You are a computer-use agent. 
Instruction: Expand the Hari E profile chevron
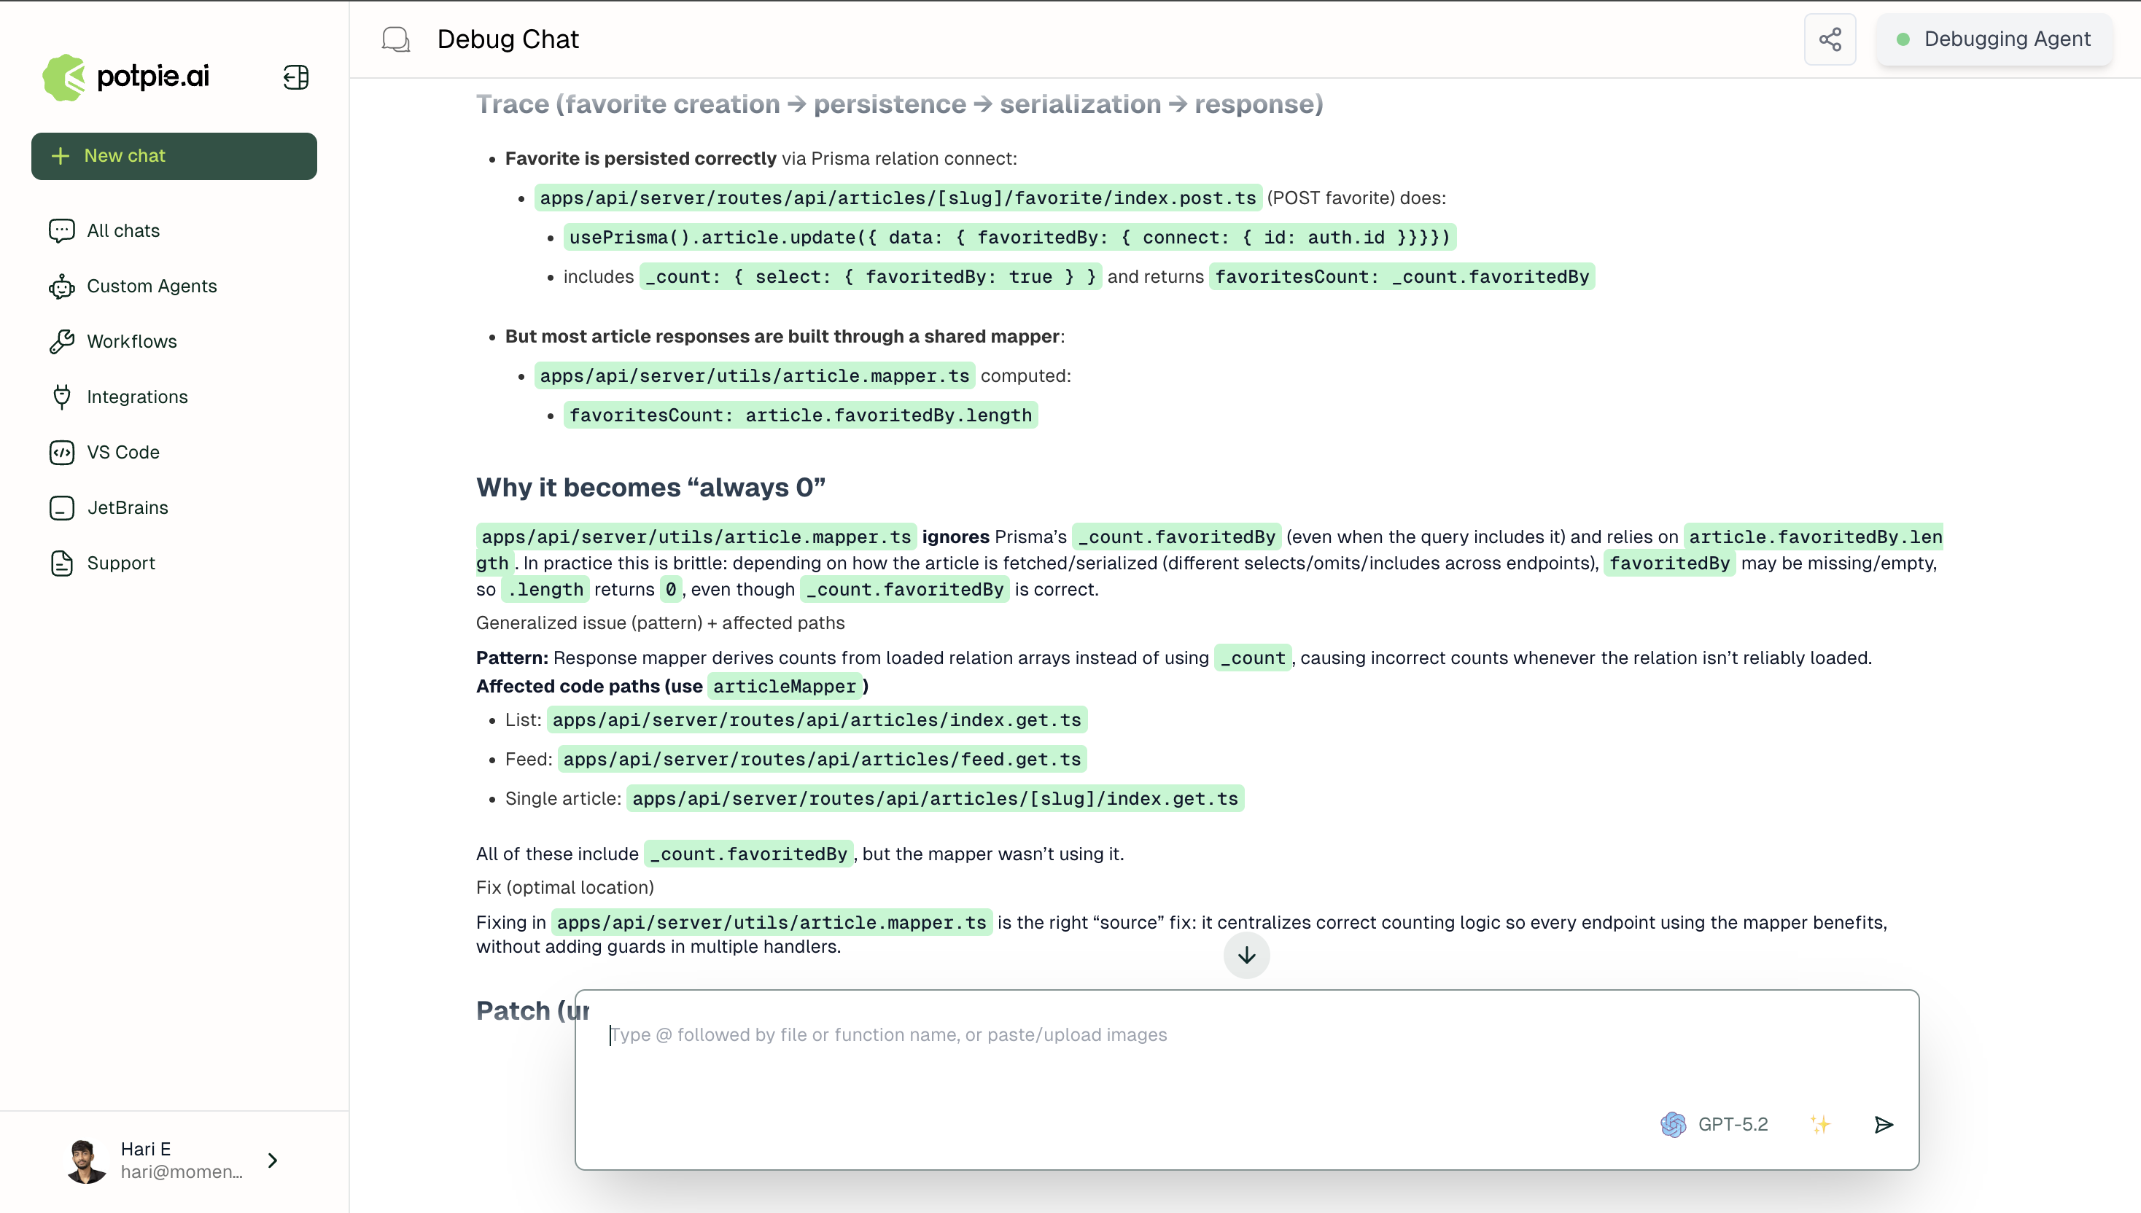(x=272, y=1160)
